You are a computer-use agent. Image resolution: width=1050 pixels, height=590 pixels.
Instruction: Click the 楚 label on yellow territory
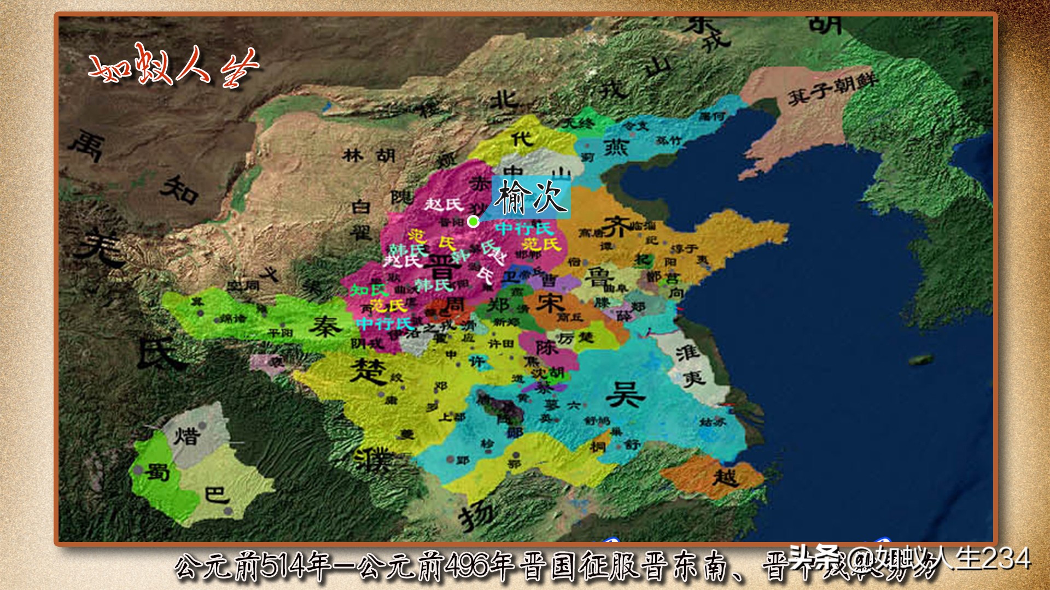(368, 371)
